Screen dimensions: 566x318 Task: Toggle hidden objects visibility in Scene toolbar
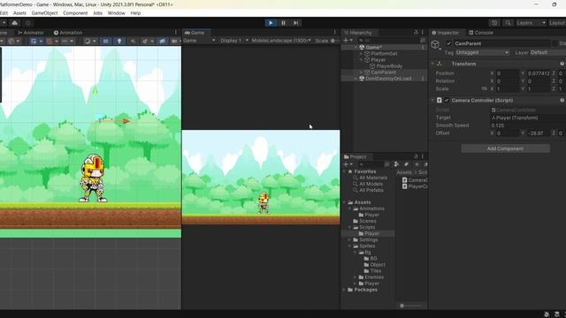(x=163, y=41)
